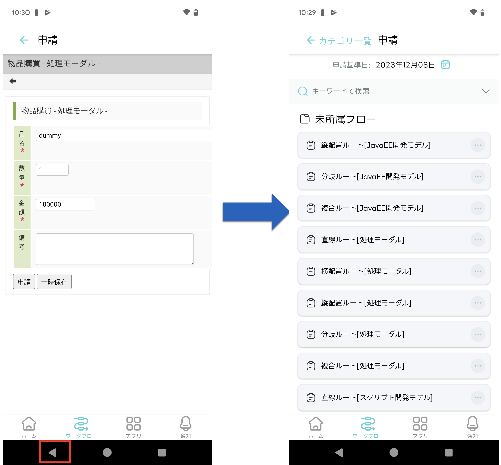Tap Android home circle on the right screen
Viewport: 501px width, 465px height.
pyautogui.click(x=394, y=453)
